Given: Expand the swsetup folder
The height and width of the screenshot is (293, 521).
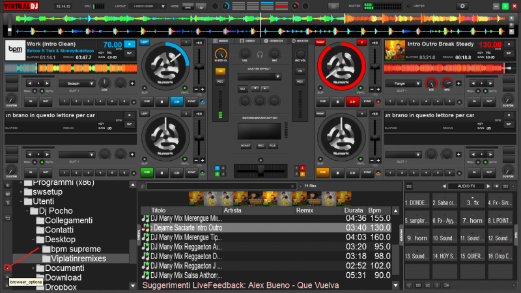Looking at the screenshot, I should point(21,192).
